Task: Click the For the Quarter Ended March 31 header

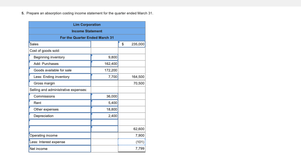Action: coord(87,38)
